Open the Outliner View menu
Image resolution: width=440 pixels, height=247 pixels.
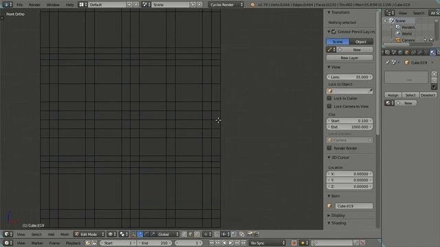[x=403, y=13]
